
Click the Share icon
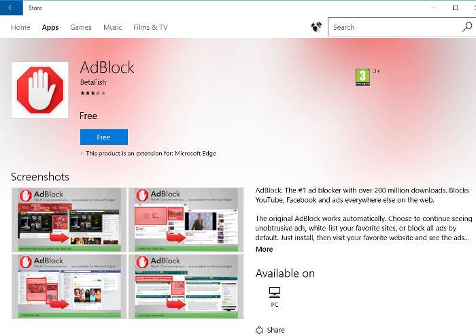[x=260, y=330]
